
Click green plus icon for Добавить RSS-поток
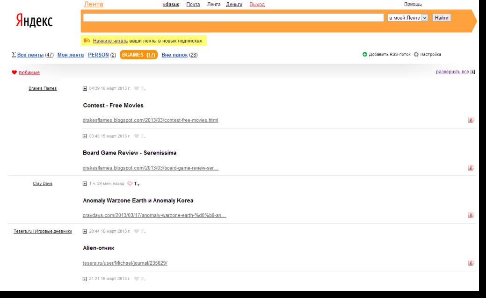tap(365, 54)
